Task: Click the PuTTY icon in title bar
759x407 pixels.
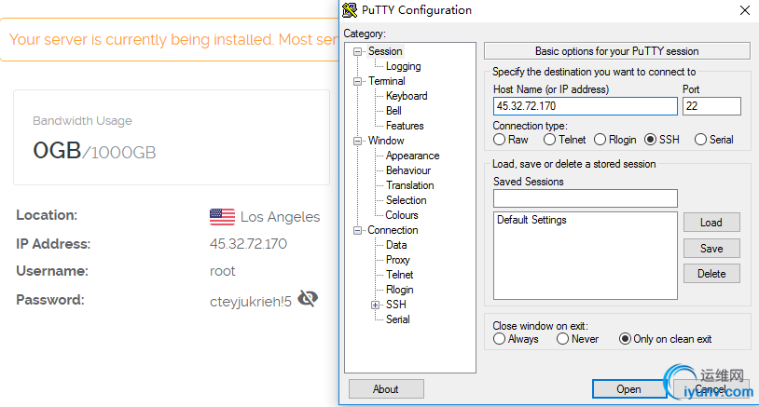Action: point(350,10)
